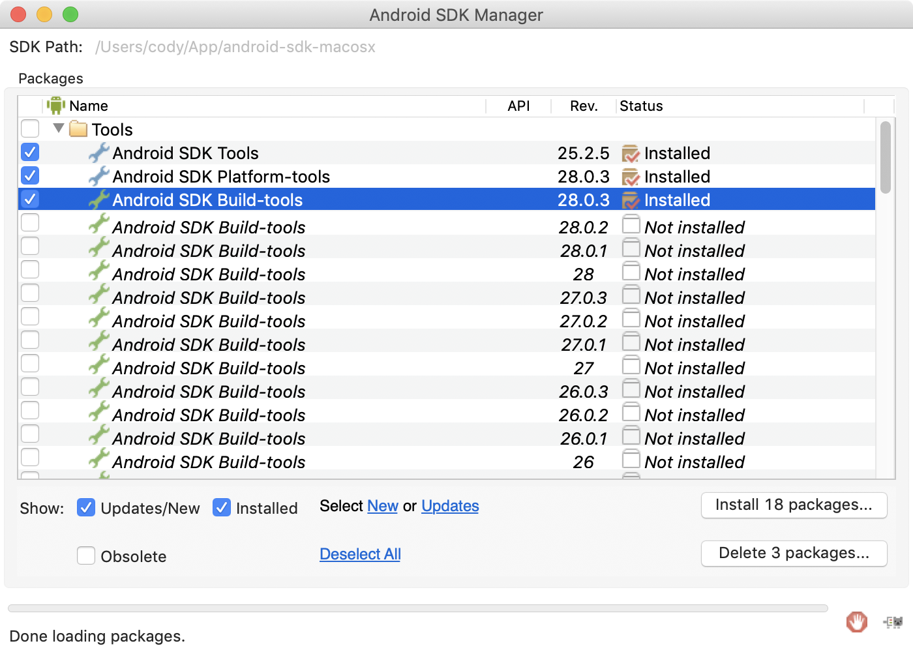Check Build-tools 26.0.2 checkbox

click(x=30, y=410)
